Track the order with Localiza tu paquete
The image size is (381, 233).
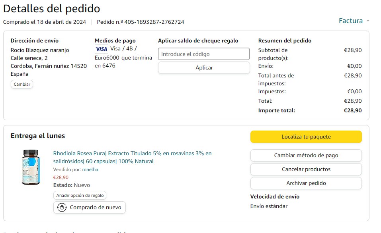pos(306,137)
